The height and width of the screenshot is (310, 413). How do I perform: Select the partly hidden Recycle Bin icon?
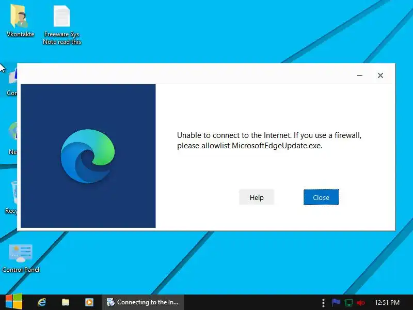[x=10, y=197]
